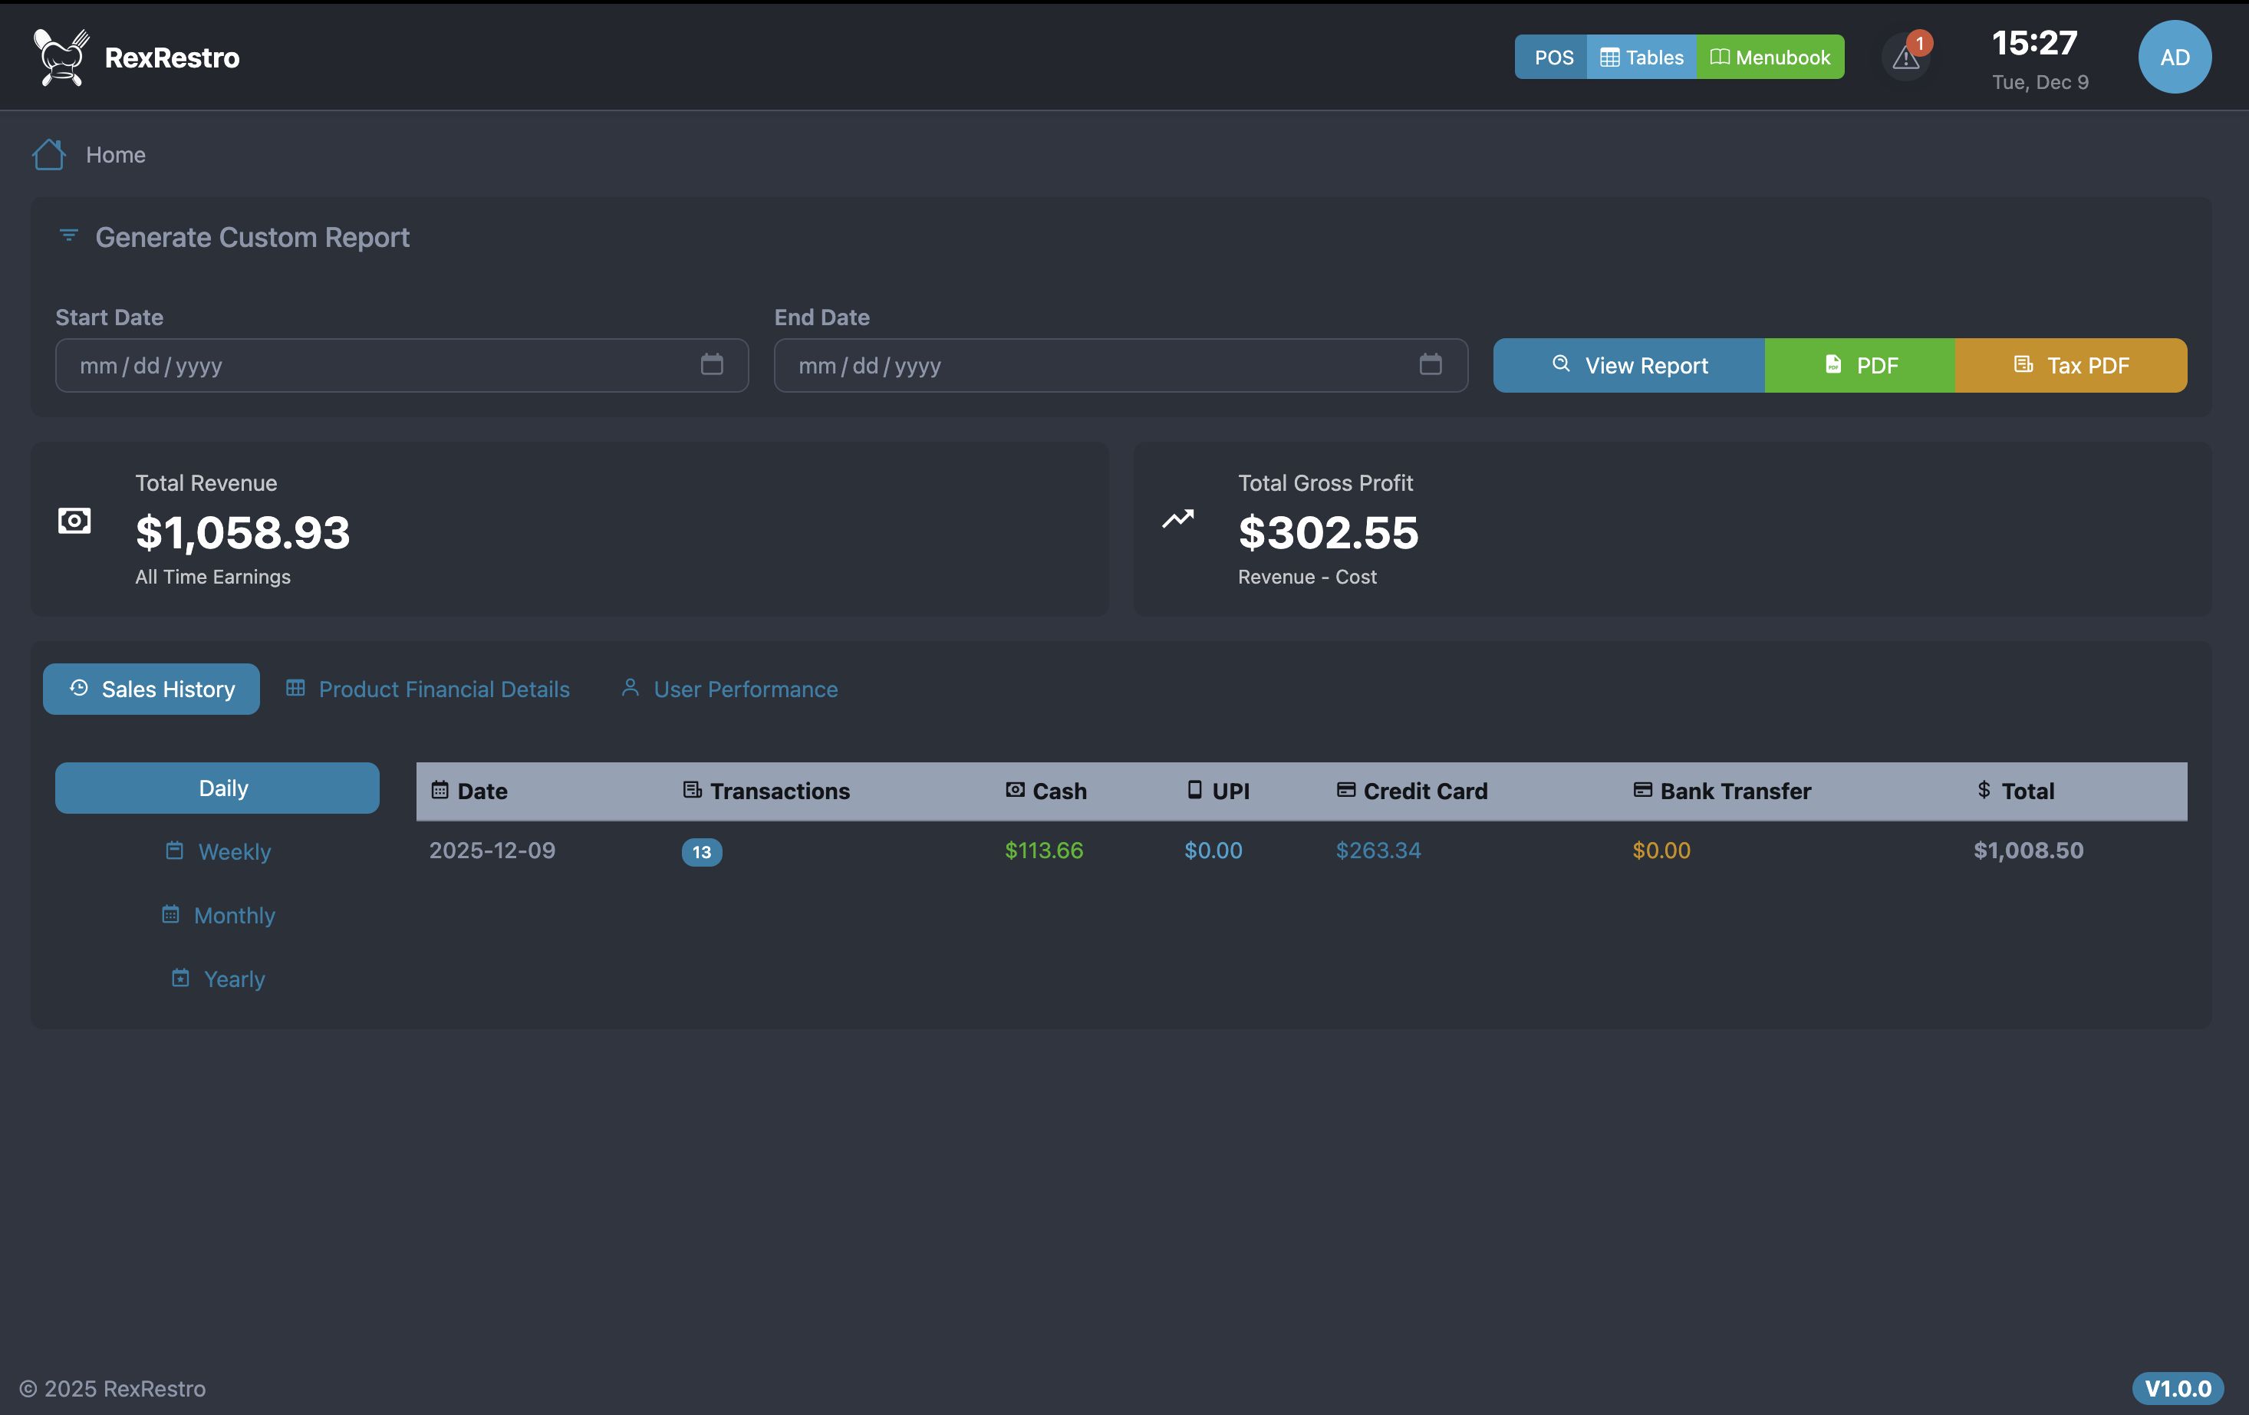This screenshot has height=1415, width=2249.
Task: Open the End Date calendar picker icon
Action: point(1430,364)
